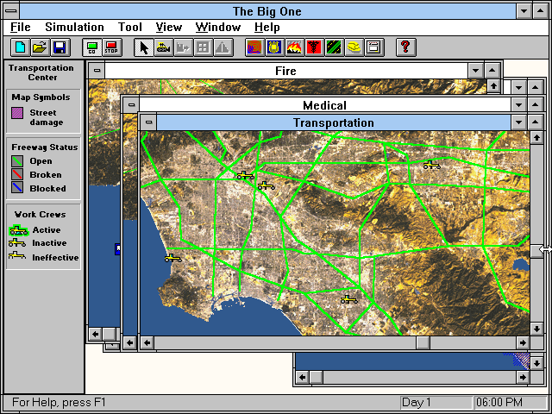The width and height of the screenshot is (552, 414).
Task: Click the Transportation window down scroll arrow
Action: [x=536, y=329]
